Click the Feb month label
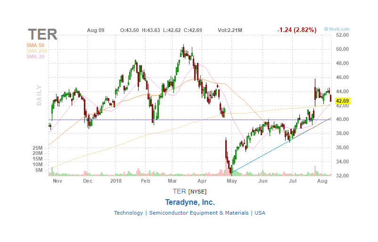 pyautogui.click(x=146, y=181)
